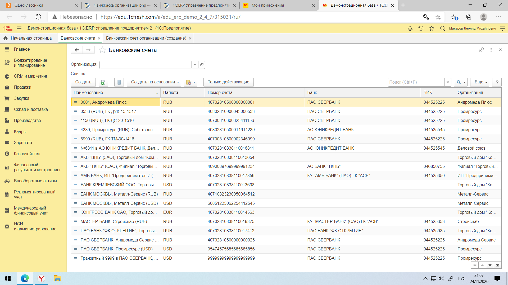Move list down one page arrow
508x285 pixels.
point(490,265)
